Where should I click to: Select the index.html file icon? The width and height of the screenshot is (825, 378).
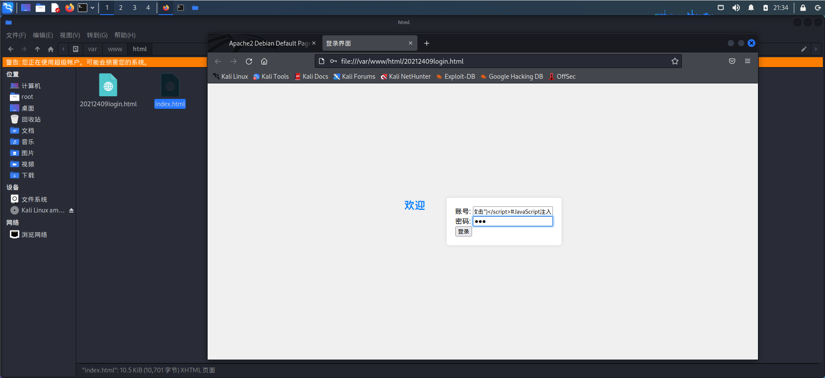(x=170, y=85)
